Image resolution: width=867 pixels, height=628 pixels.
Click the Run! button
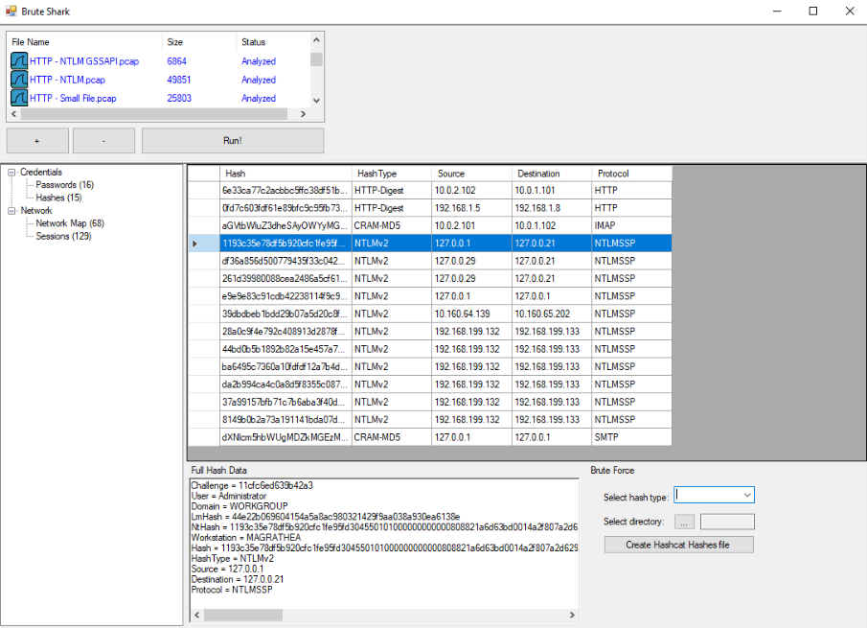tap(233, 140)
